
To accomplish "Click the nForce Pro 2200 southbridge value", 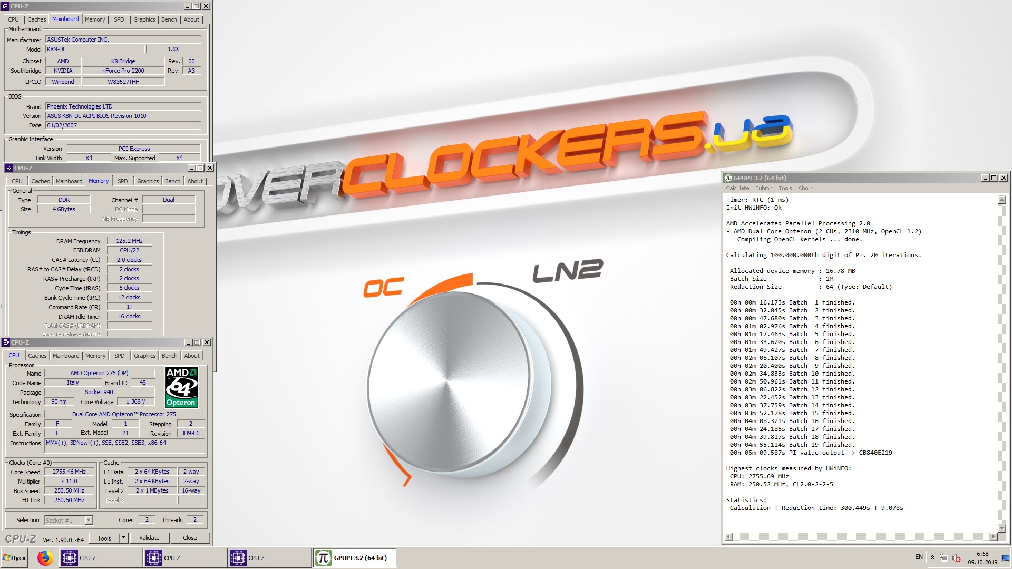I will pyautogui.click(x=123, y=71).
